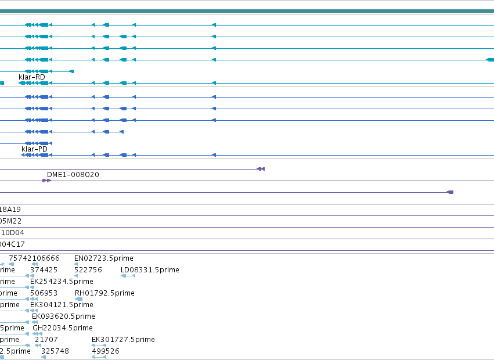Screen dimensions: 494x360
Task: Click the arrow glyph under 522756
Action: [x=76, y=276]
